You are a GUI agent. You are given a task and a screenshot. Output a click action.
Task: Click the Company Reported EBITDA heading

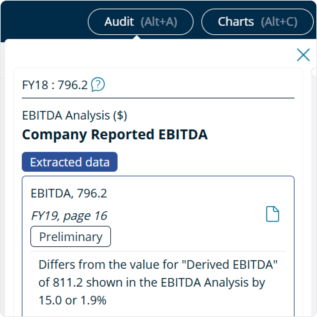115,134
